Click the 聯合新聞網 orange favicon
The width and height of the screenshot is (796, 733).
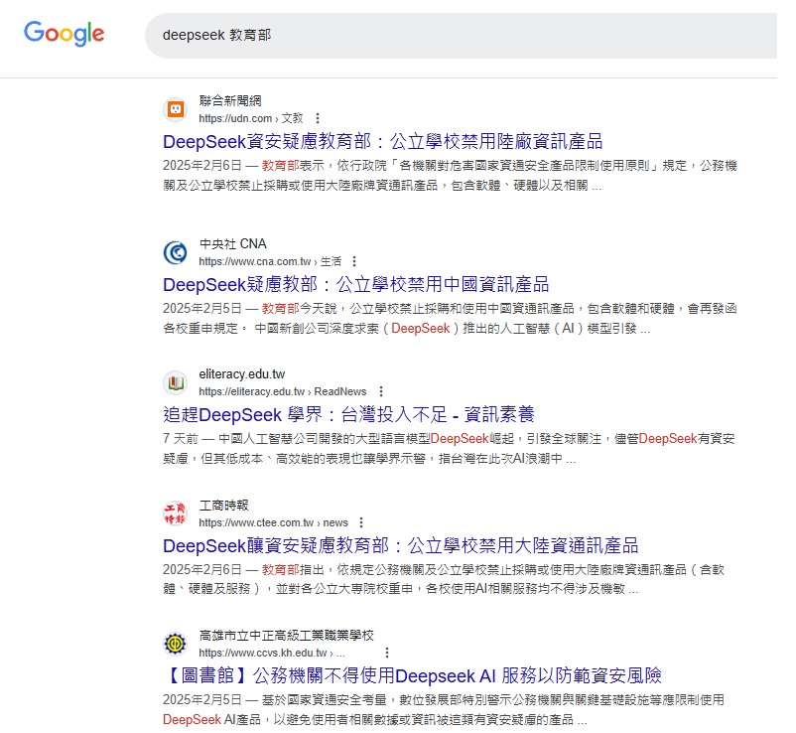[x=176, y=109]
